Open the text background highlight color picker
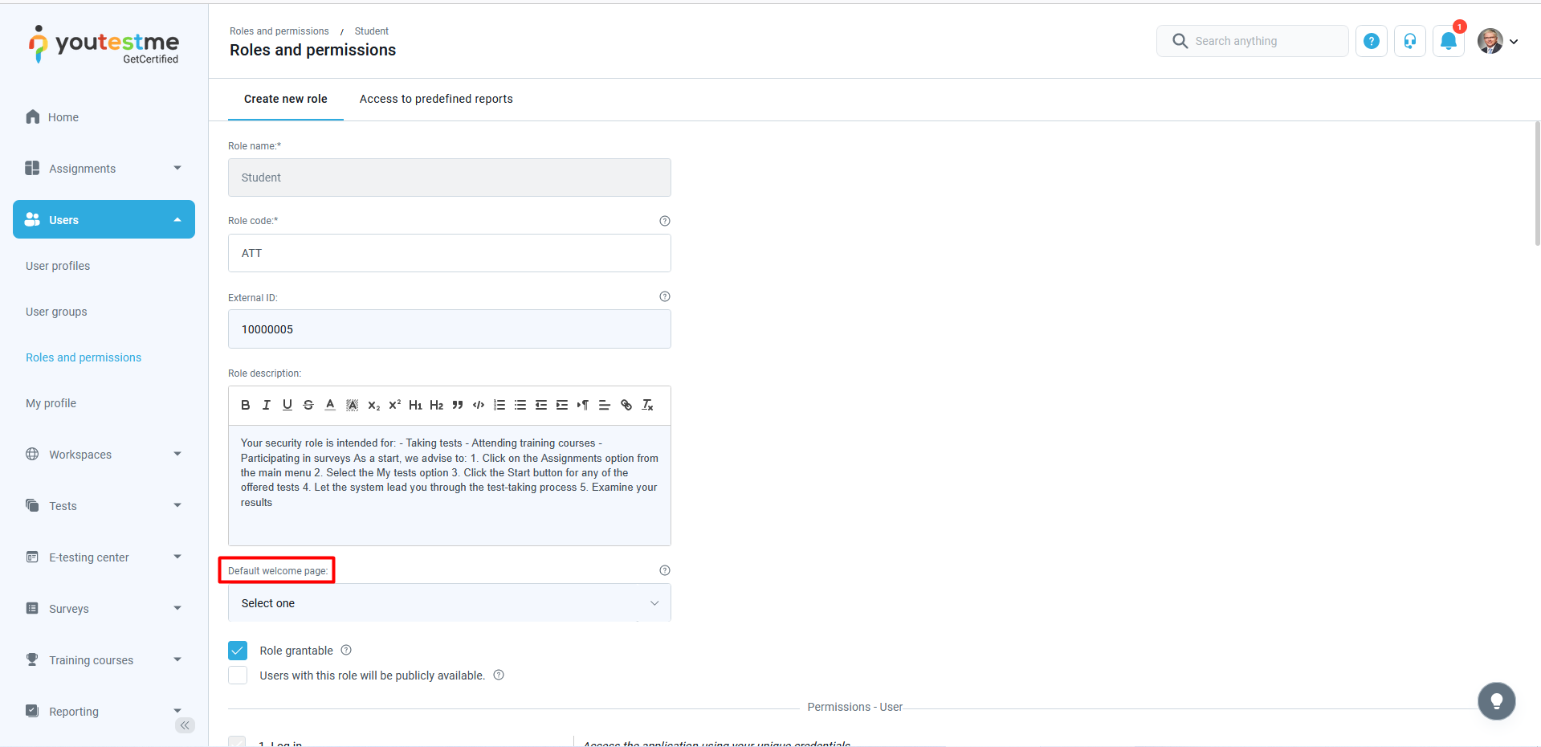Viewport: 1541px width, 747px height. pos(352,405)
